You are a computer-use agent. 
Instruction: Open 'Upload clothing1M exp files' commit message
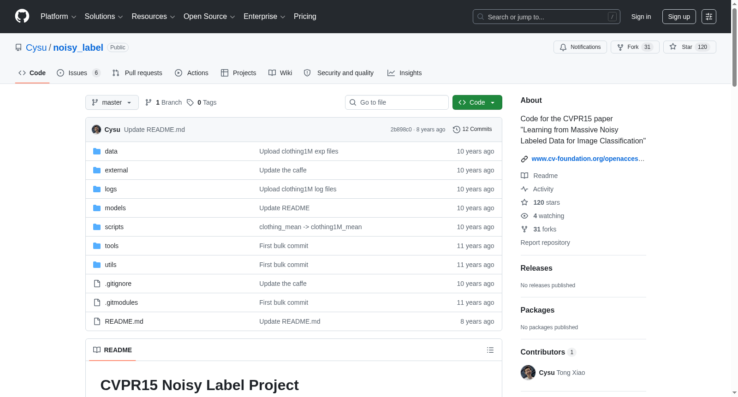(x=299, y=151)
